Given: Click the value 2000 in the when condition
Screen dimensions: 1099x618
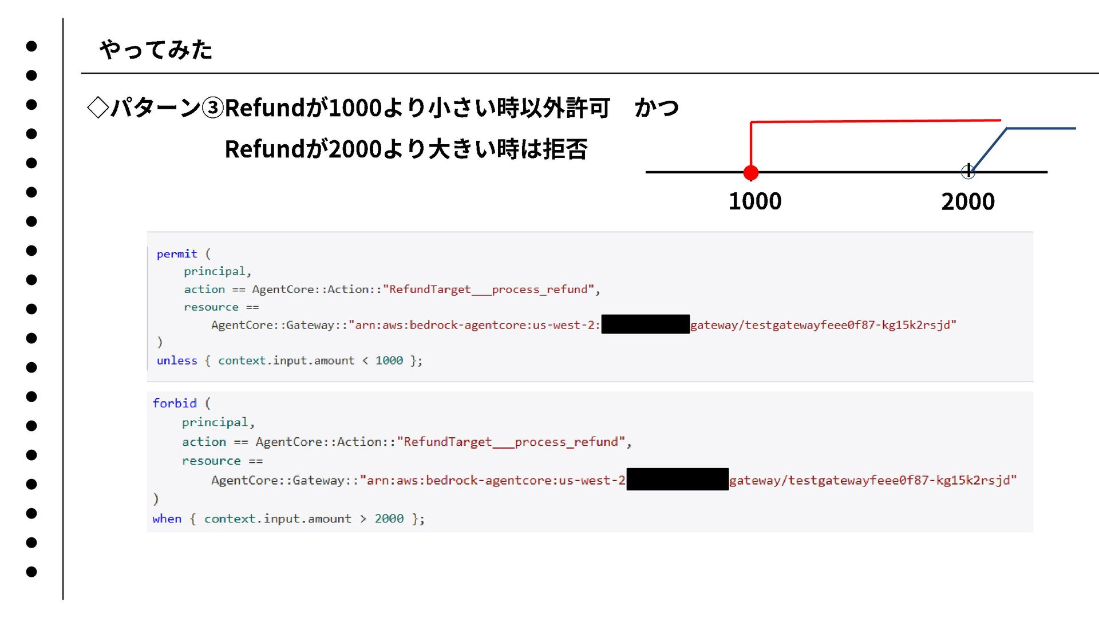Looking at the screenshot, I should tap(389, 518).
